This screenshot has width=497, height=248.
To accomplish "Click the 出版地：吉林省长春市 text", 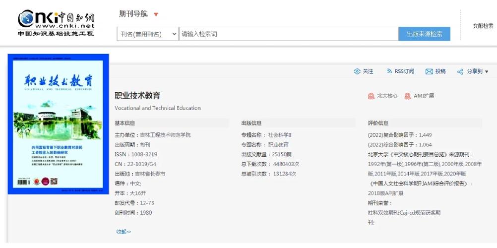I will click(140, 174).
